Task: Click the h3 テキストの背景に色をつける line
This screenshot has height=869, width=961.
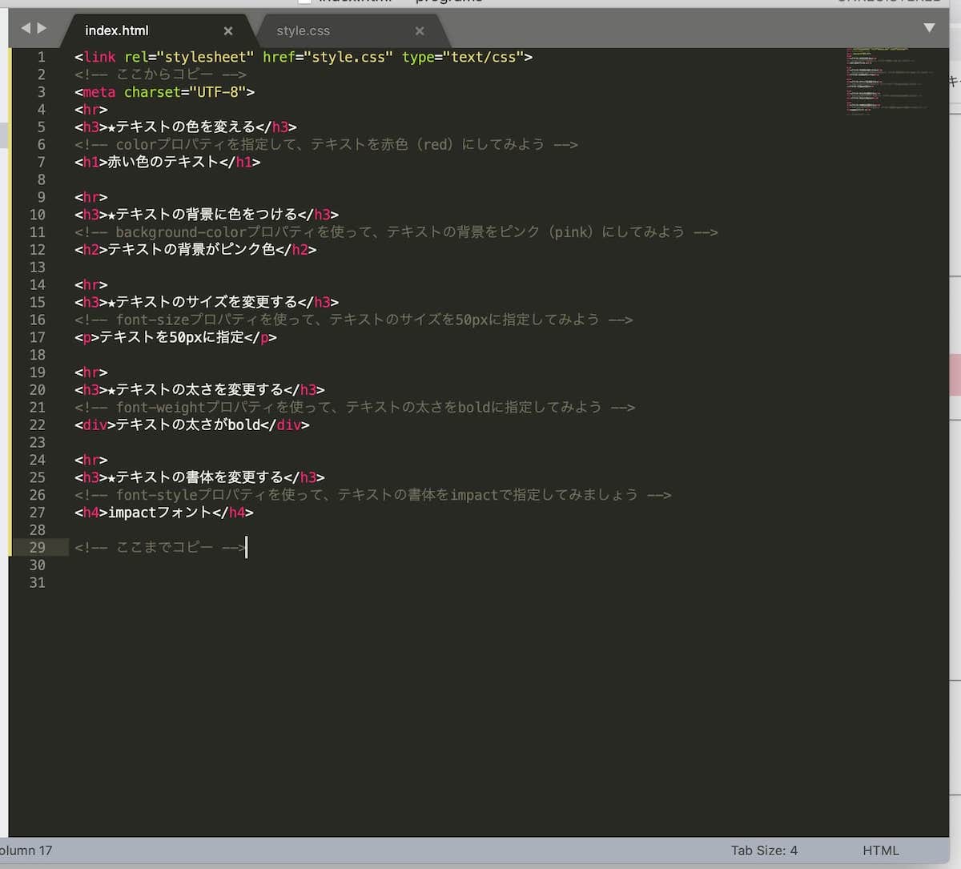Action: coord(207,215)
